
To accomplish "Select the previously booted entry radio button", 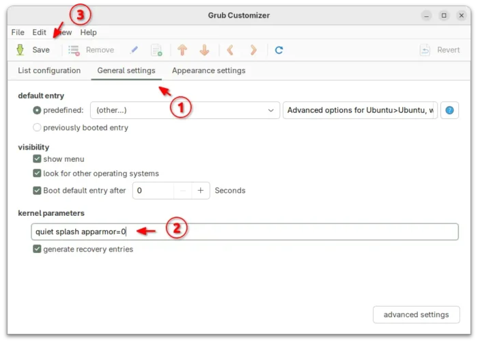I will 37,128.
